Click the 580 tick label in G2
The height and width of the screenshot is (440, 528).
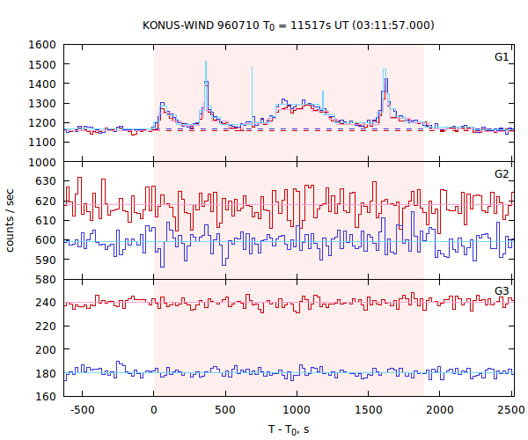coord(46,280)
